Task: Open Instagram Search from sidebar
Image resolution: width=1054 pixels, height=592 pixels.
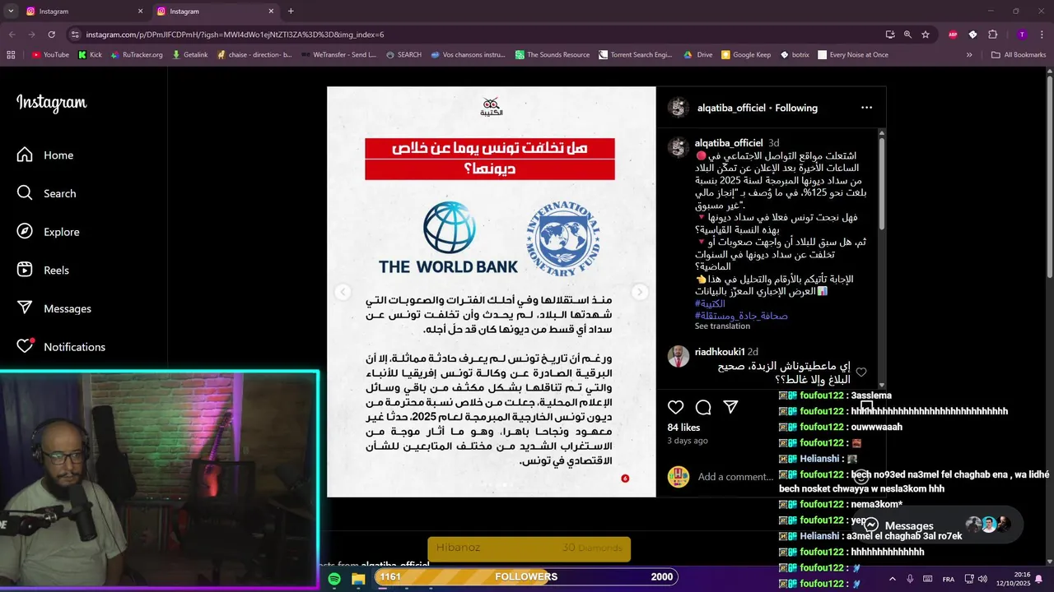Action: [x=48, y=193]
